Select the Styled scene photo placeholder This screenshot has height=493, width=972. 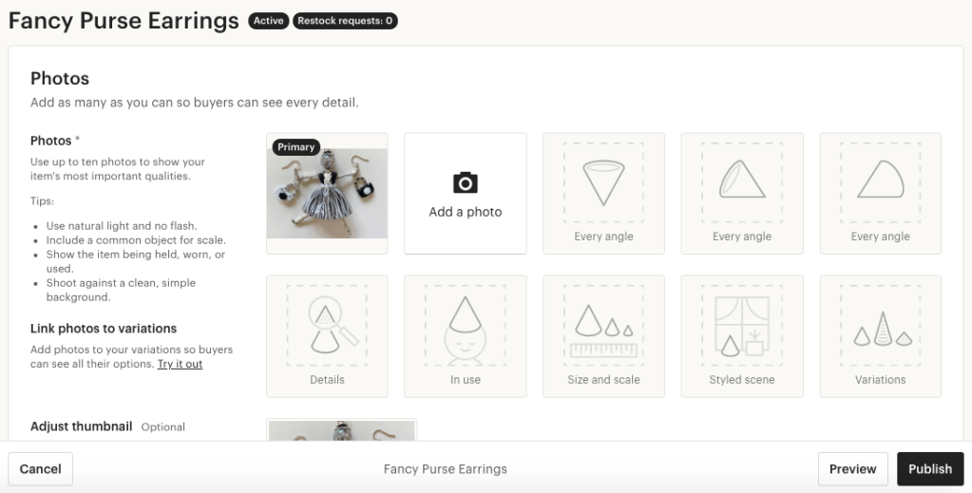pos(741,335)
